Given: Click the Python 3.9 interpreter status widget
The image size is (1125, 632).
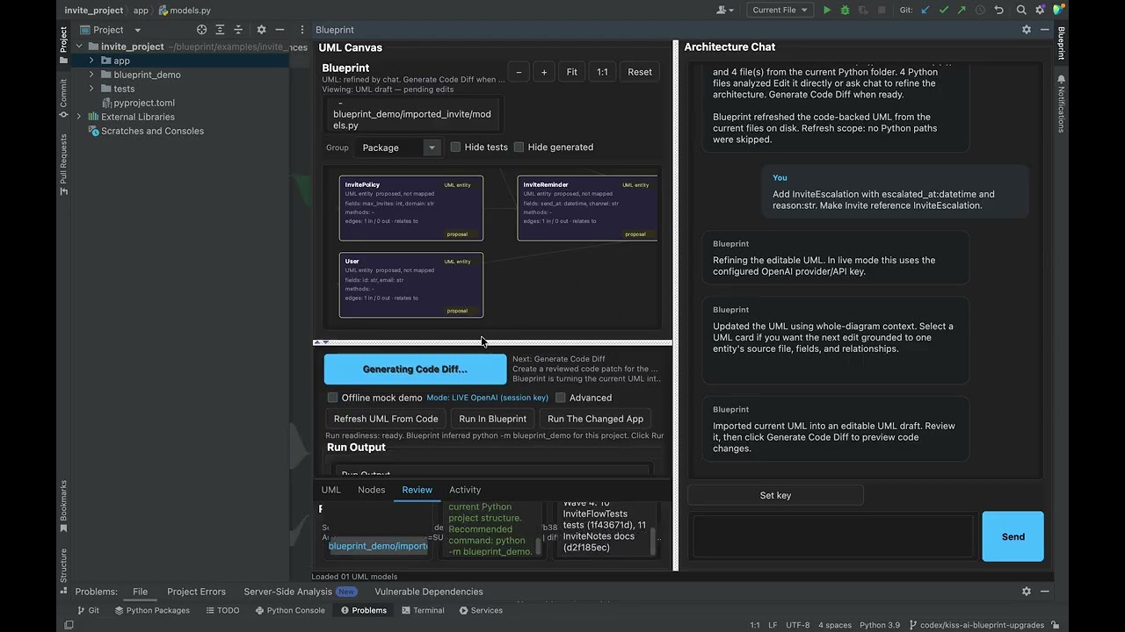Looking at the screenshot, I should tap(880, 625).
